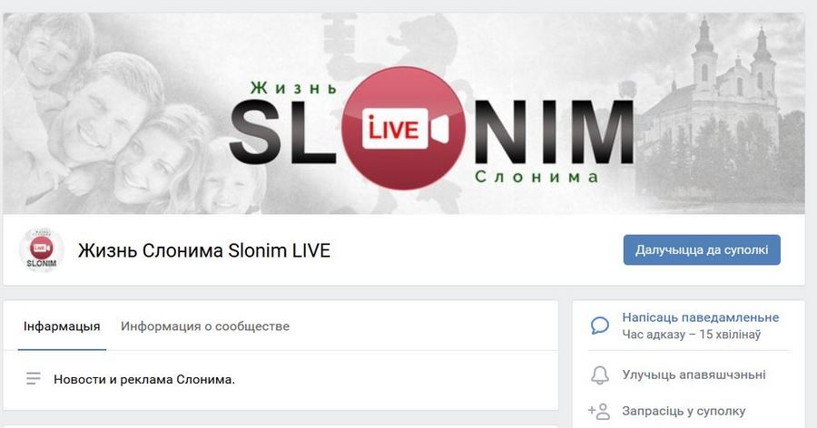Screen dimensions: 817x428
Task: Click the invite person plus icon
Action: tap(599, 412)
